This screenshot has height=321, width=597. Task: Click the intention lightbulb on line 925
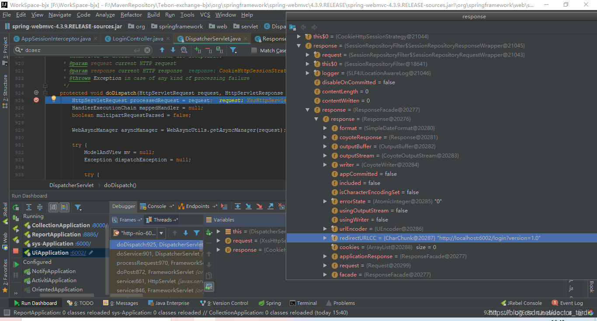pyautogui.click(x=54, y=99)
